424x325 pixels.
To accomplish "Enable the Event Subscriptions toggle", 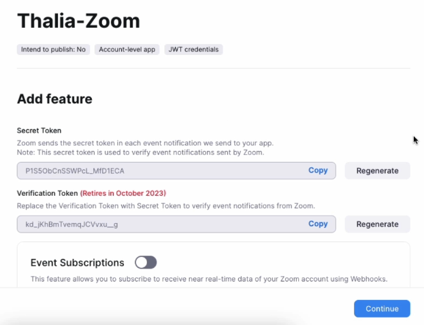I will click(x=146, y=262).
